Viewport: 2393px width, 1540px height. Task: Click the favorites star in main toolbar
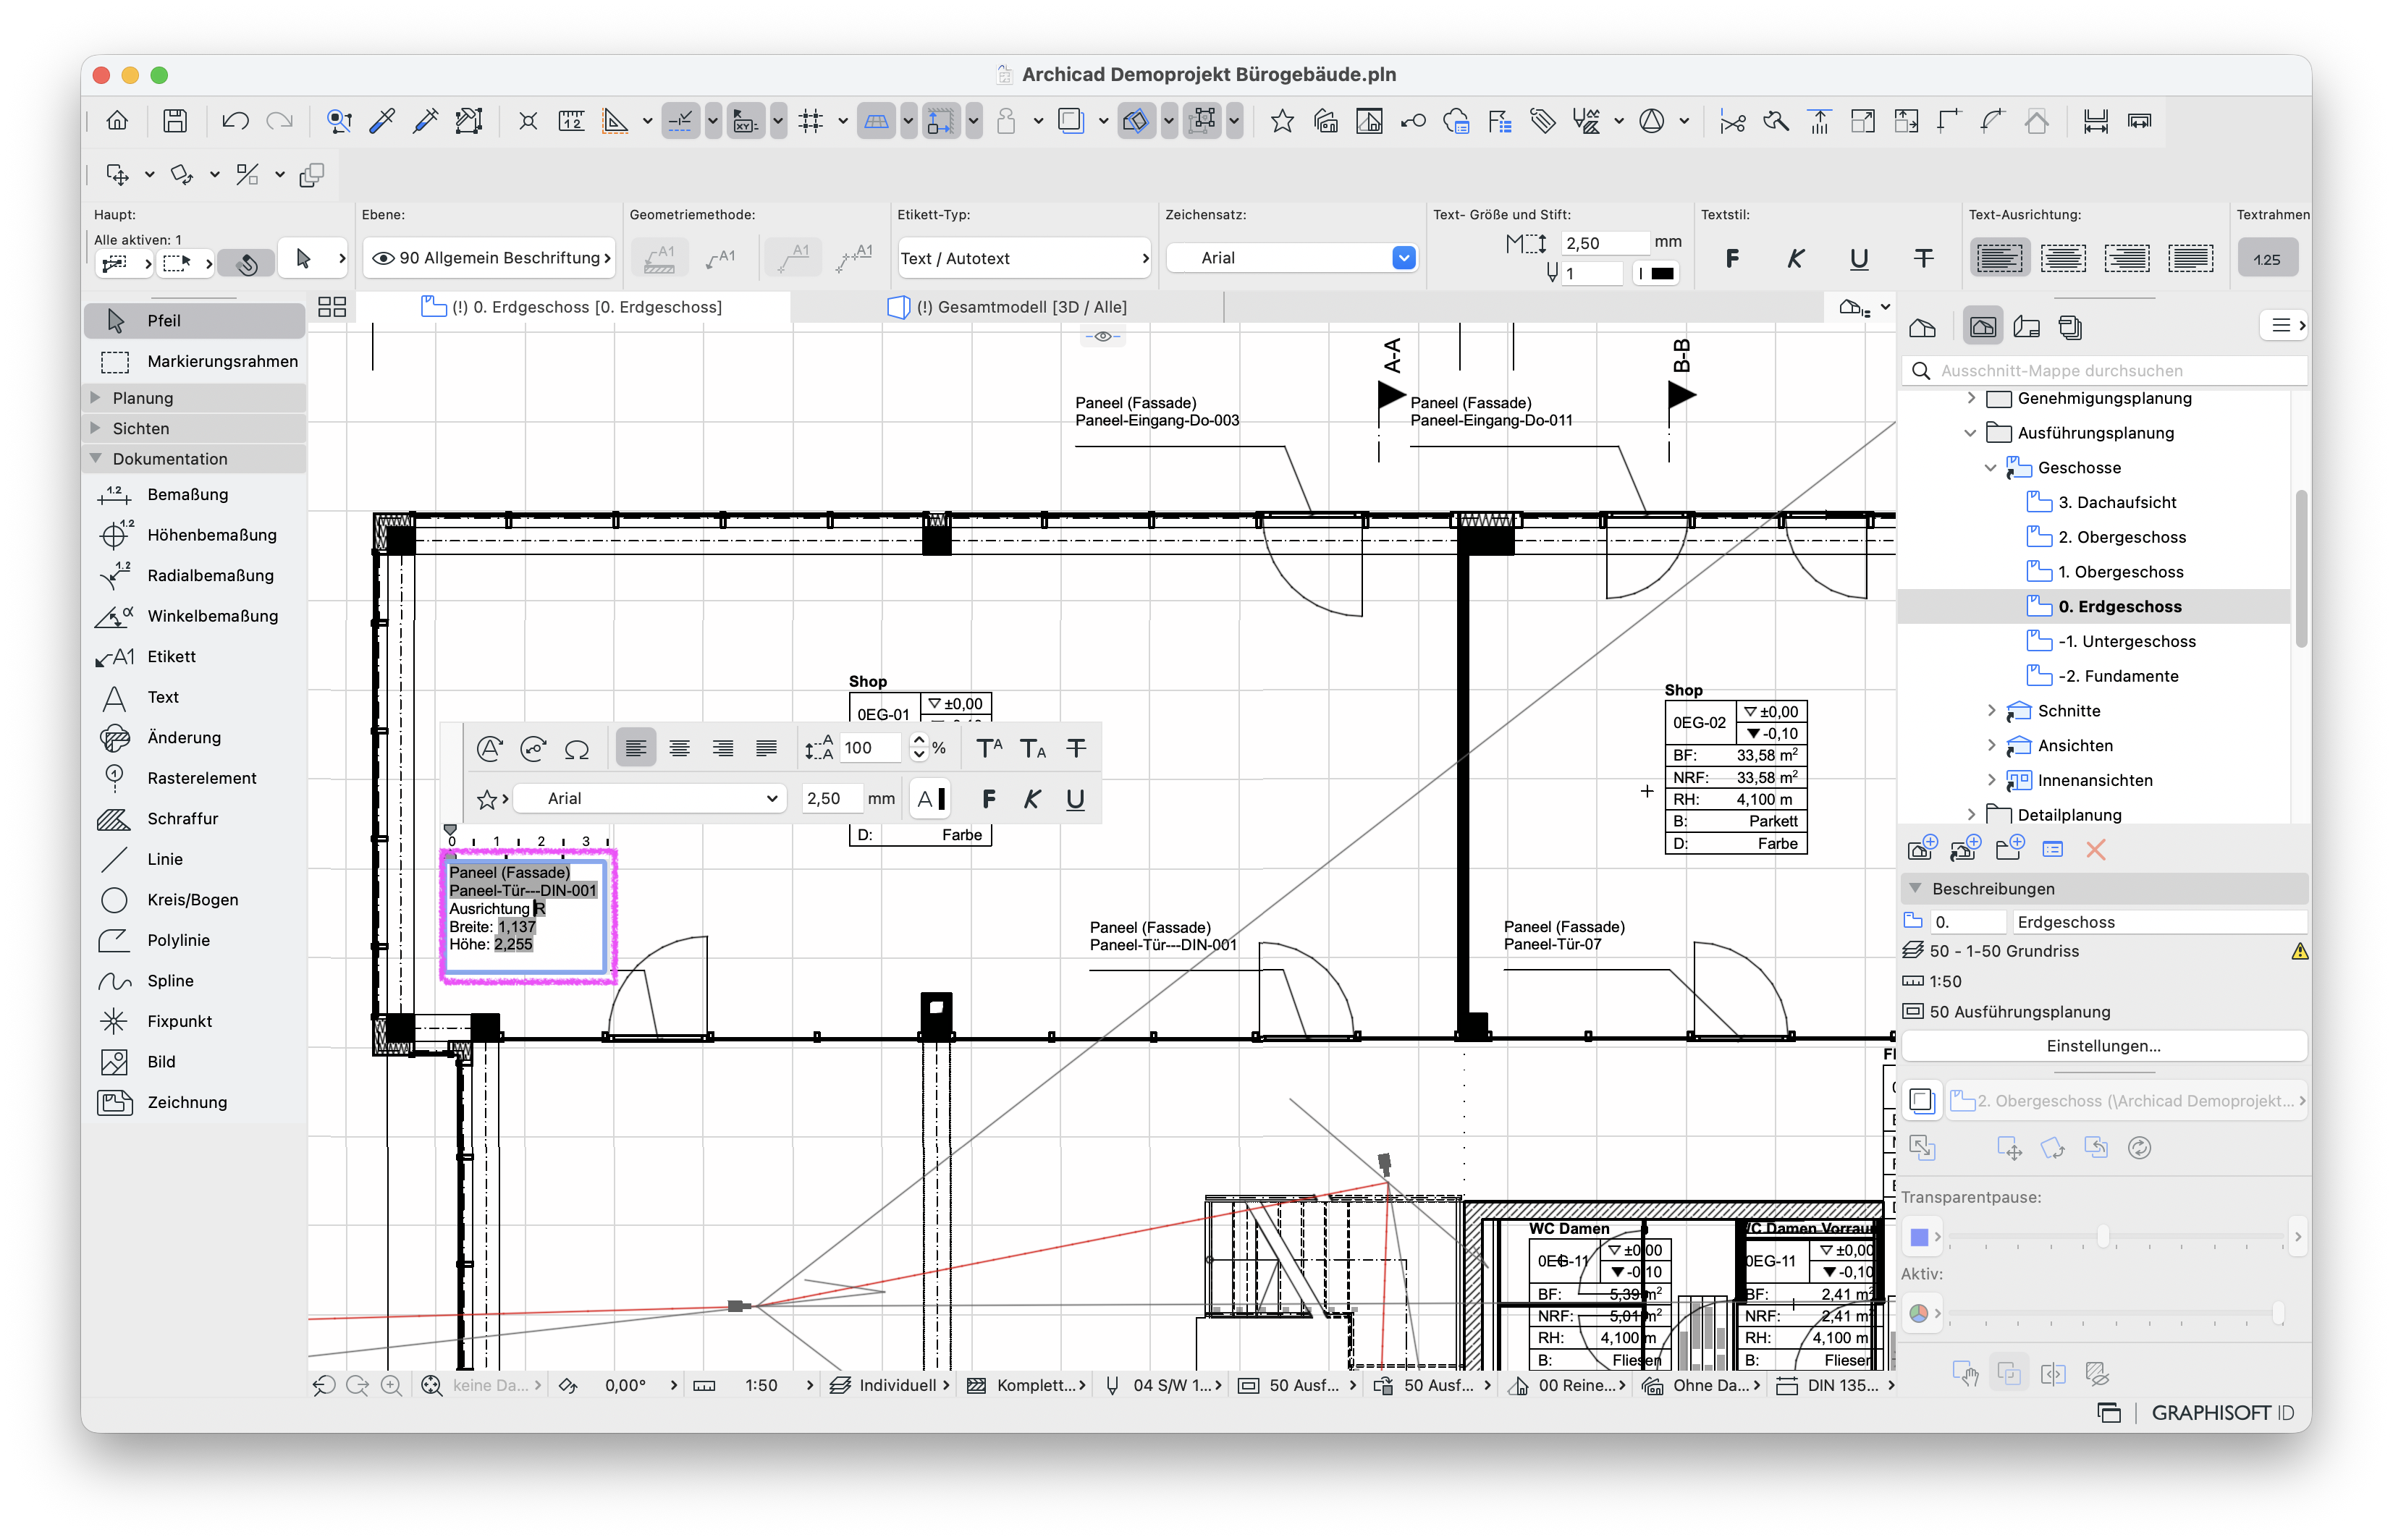pos(1282,121)
